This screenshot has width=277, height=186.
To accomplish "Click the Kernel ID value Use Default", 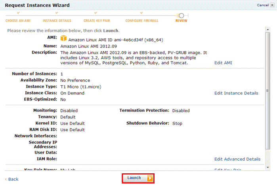I will coord(73,123).
